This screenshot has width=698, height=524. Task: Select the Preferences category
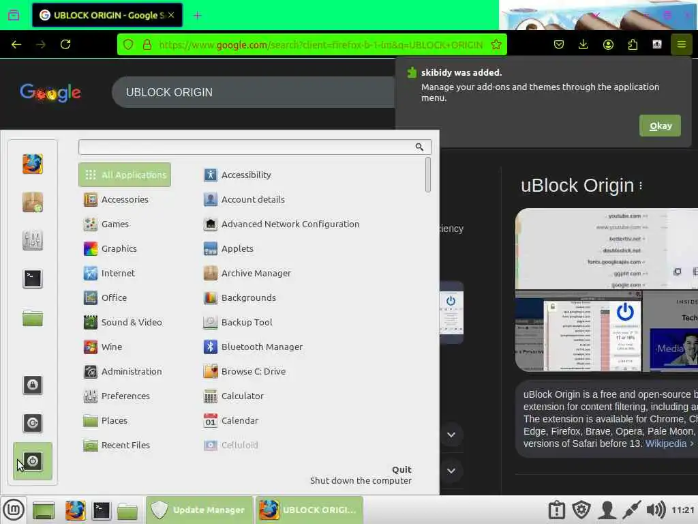click(x=125, y=396)
